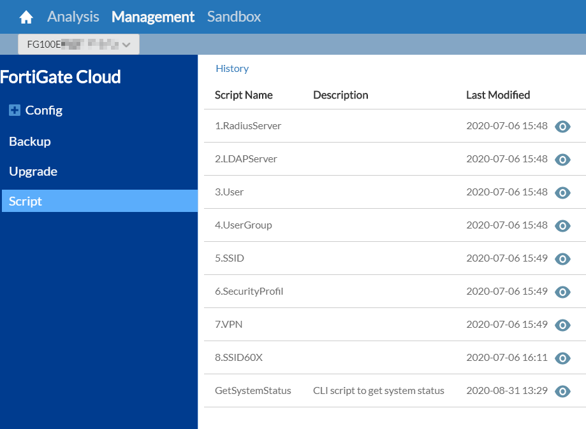Screen dimensions: 586x429
Task: Click the Script Name column header
Action: pos(244,95)
